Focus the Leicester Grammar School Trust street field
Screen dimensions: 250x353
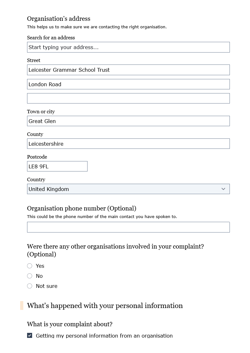pos(128,70)
